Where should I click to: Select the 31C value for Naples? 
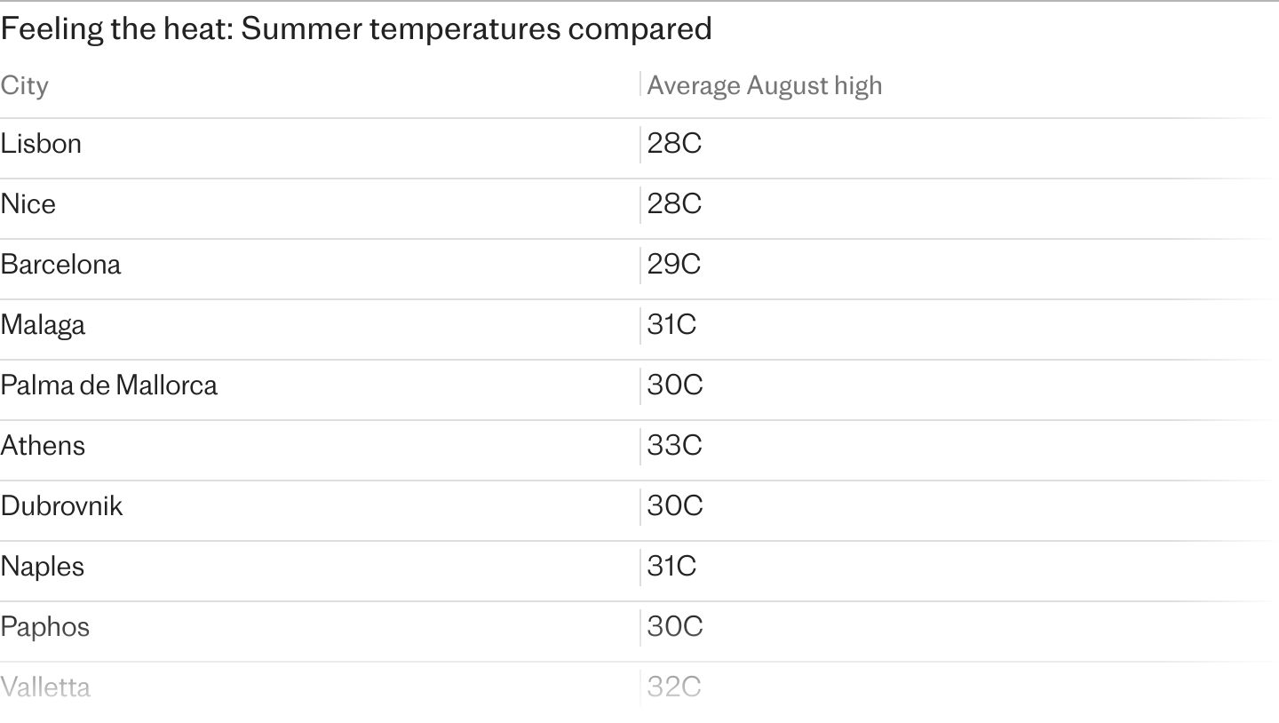671,567
